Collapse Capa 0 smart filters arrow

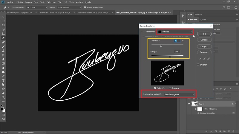(236, 104)
